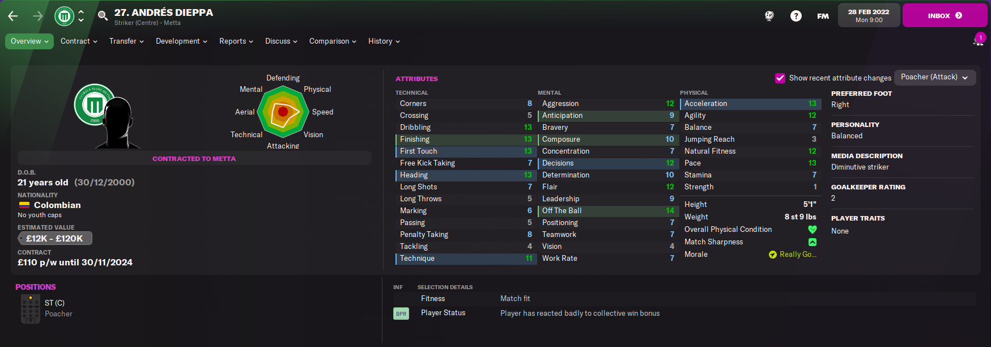Viewport: 991px width, 347px height.
Task: Click the INBOX button
Action: (x=945, y=15)
